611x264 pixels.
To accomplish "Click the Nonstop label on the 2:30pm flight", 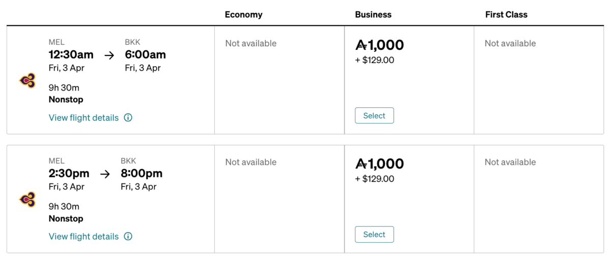I will click(66, 219).
